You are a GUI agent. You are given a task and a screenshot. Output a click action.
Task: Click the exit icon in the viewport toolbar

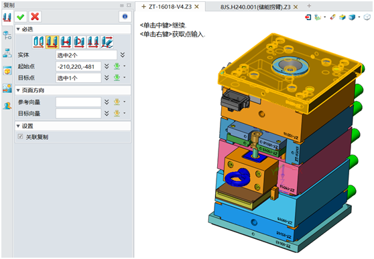click(308, 17)
